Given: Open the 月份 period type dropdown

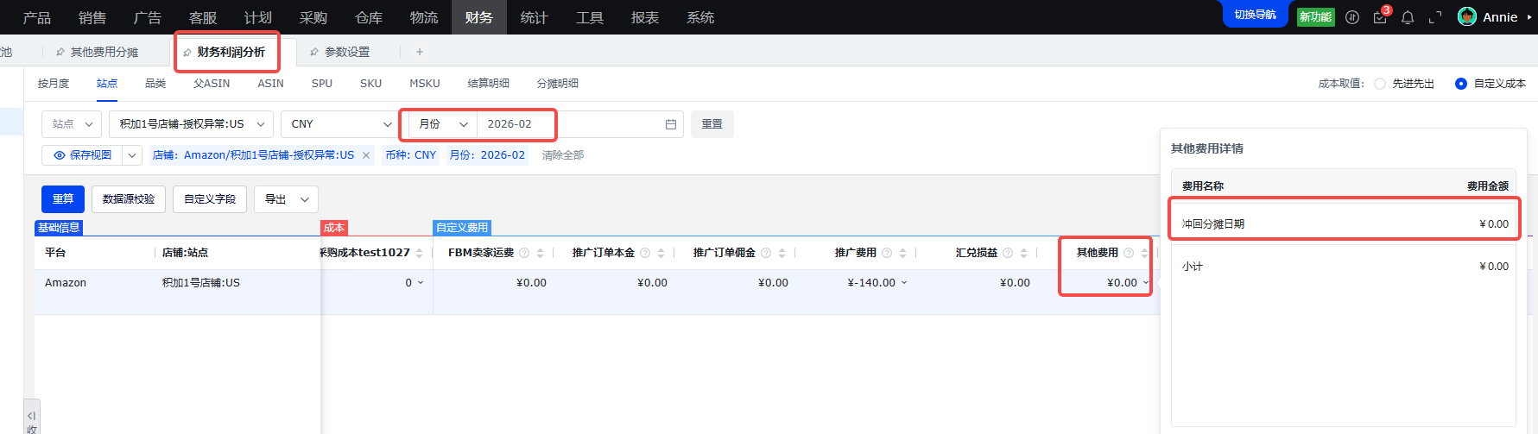Looking at the screenshot, I should pos(443,124).
